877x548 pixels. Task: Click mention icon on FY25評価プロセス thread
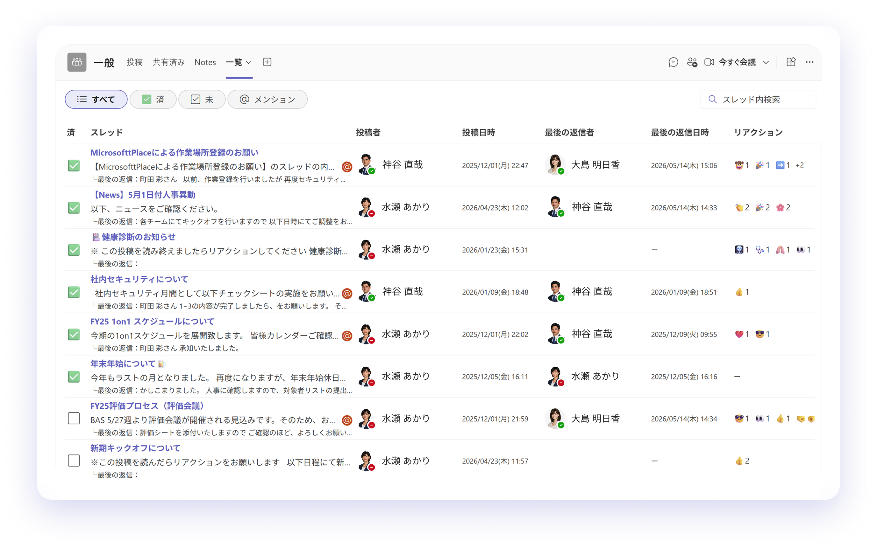(347, 420)
